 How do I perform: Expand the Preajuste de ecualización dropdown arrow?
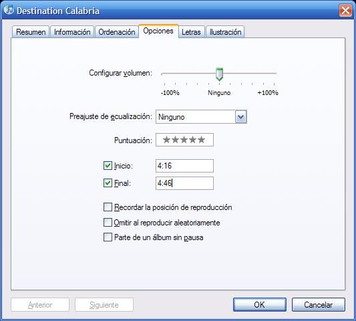click(240, 117)
